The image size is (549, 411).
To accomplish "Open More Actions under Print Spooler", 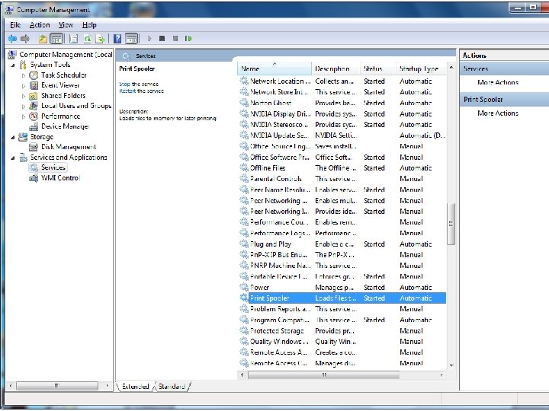I will (x=497, y=113).
